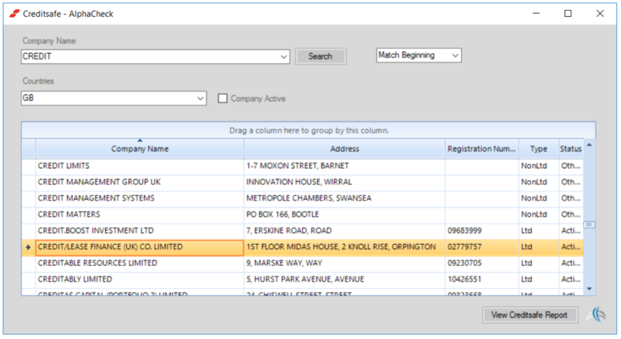Close the Creditsafe AlphaCheck window
Screen dimensions: 621x339
[600, 14]
